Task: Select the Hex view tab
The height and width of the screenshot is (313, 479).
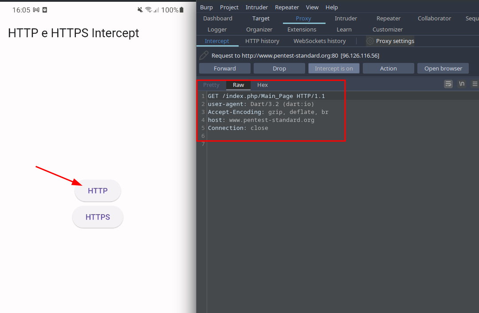Action: (263, 85)
